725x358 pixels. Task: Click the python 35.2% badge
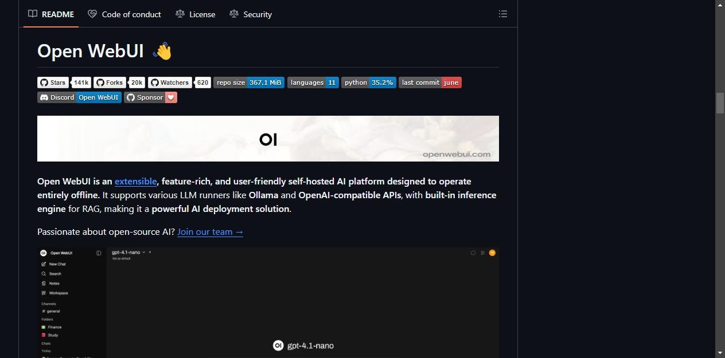coord(369,82)
